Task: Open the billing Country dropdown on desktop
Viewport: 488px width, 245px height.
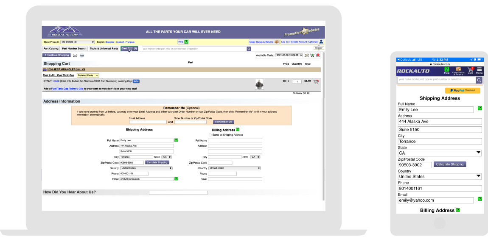Action: coord(234,168)
